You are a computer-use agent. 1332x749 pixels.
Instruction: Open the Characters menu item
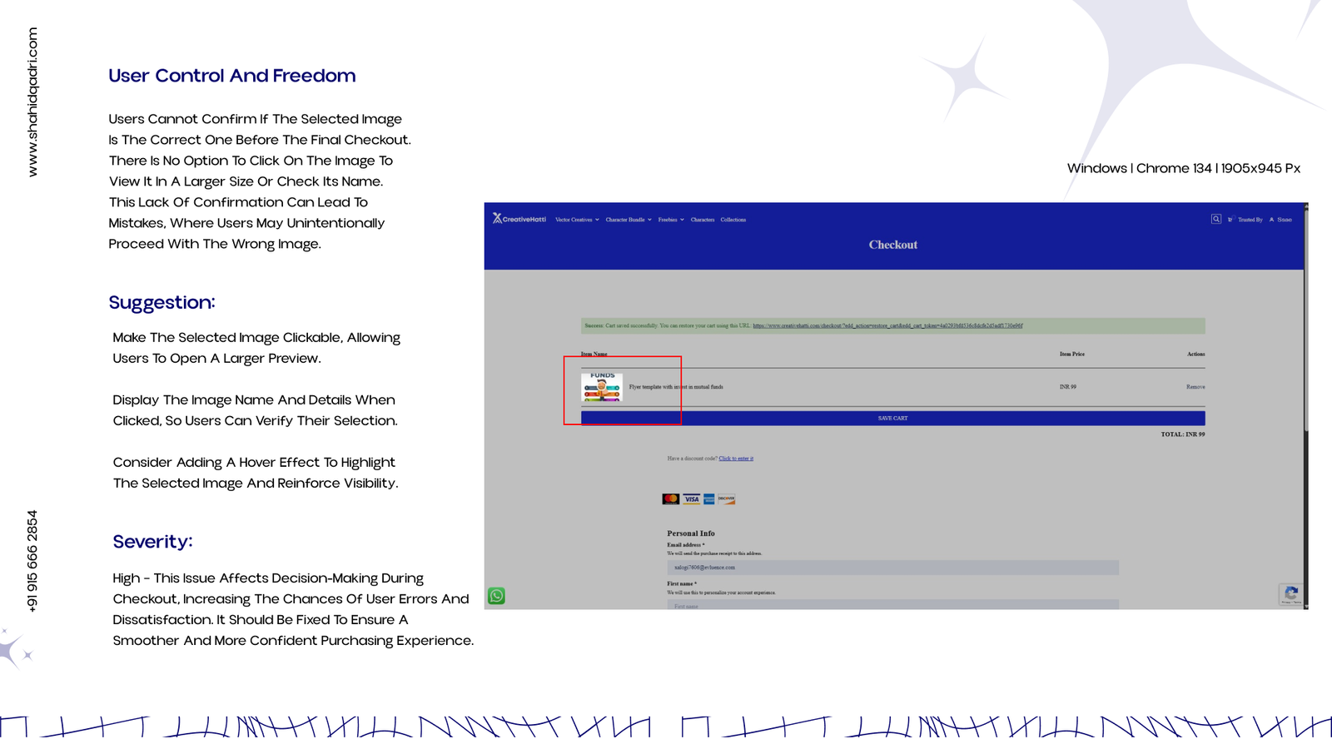pos(703,220)
